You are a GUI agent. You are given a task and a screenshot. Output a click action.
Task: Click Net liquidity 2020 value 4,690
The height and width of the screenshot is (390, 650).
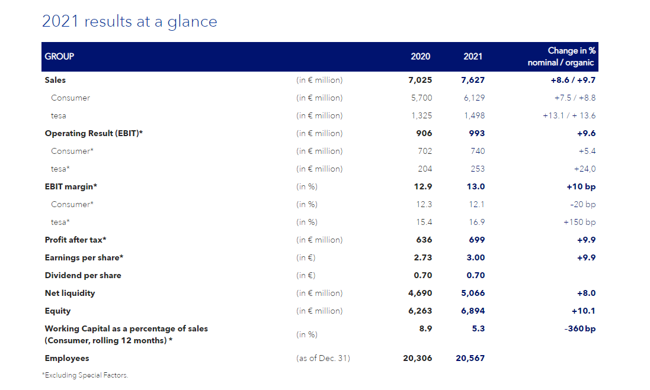point(420,293)
